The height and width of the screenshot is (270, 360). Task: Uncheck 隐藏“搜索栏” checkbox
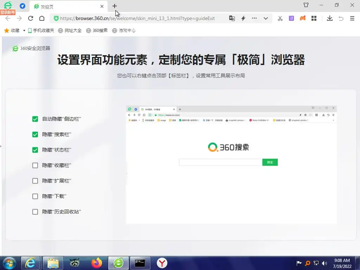tap(35, 134)
